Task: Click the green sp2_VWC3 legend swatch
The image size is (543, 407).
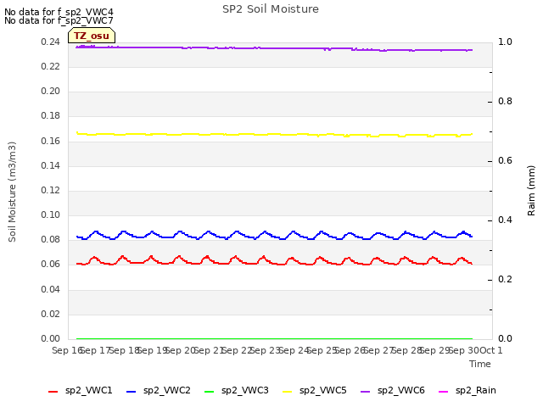Action: point(210,392)
